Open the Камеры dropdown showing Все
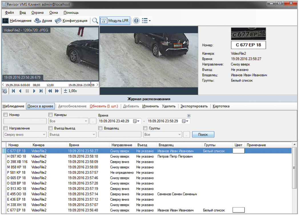 pos(68,121)
